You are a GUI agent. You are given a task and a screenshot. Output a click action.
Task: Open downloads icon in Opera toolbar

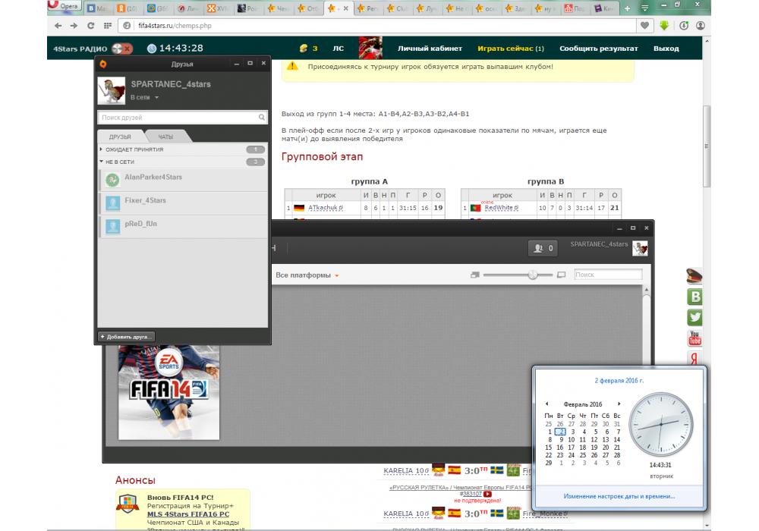[x=684, y=26]
